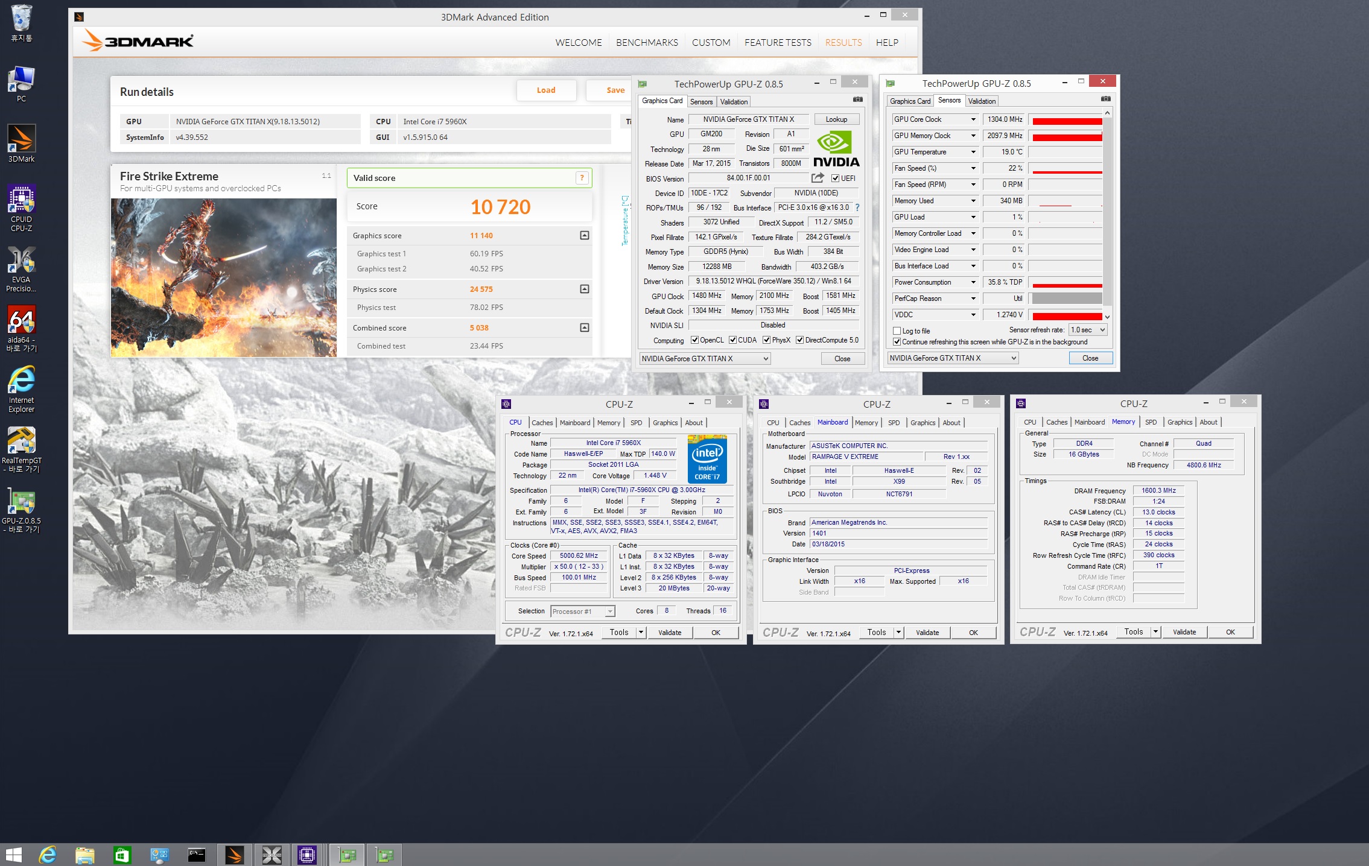Click the Bus Interface question mark in GPU-Z
Viewport: 1369px width, 866px height.
(x=857, y=207)
